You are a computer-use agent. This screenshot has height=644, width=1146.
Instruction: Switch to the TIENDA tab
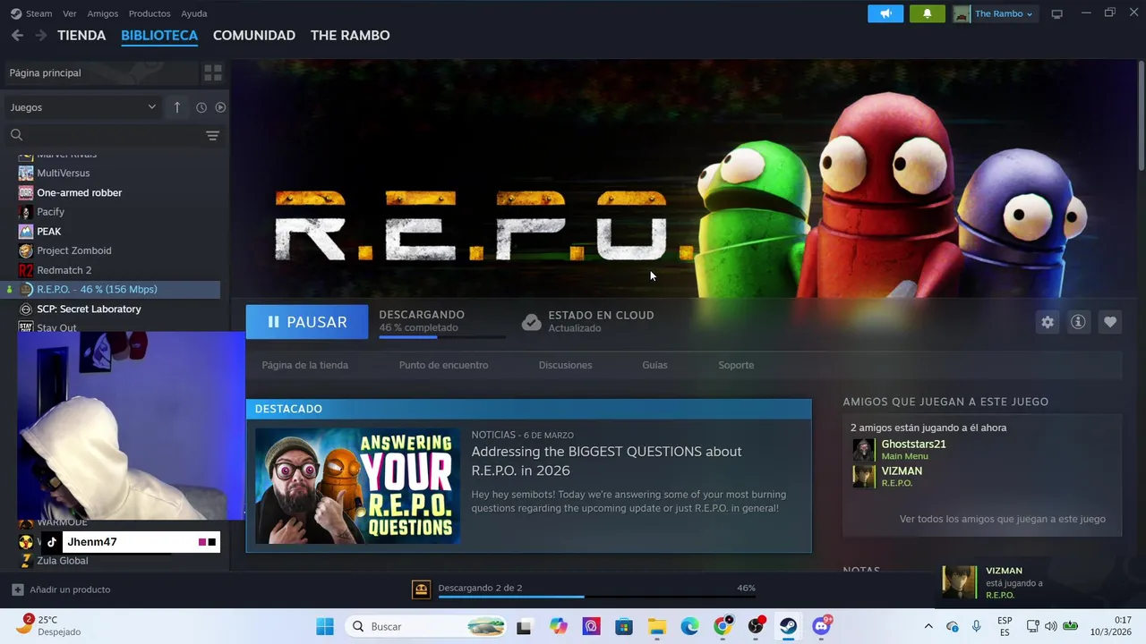pos(81,35)
